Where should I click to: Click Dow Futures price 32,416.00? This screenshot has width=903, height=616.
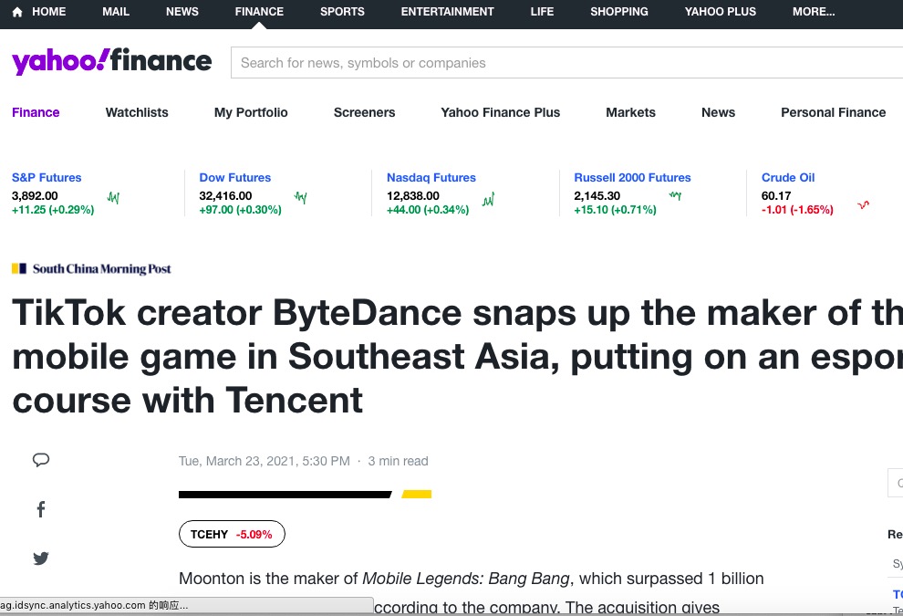[226, 196]
